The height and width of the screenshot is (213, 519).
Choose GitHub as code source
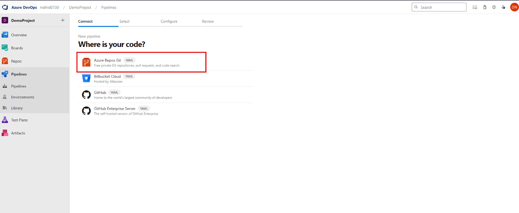(166, 95)
